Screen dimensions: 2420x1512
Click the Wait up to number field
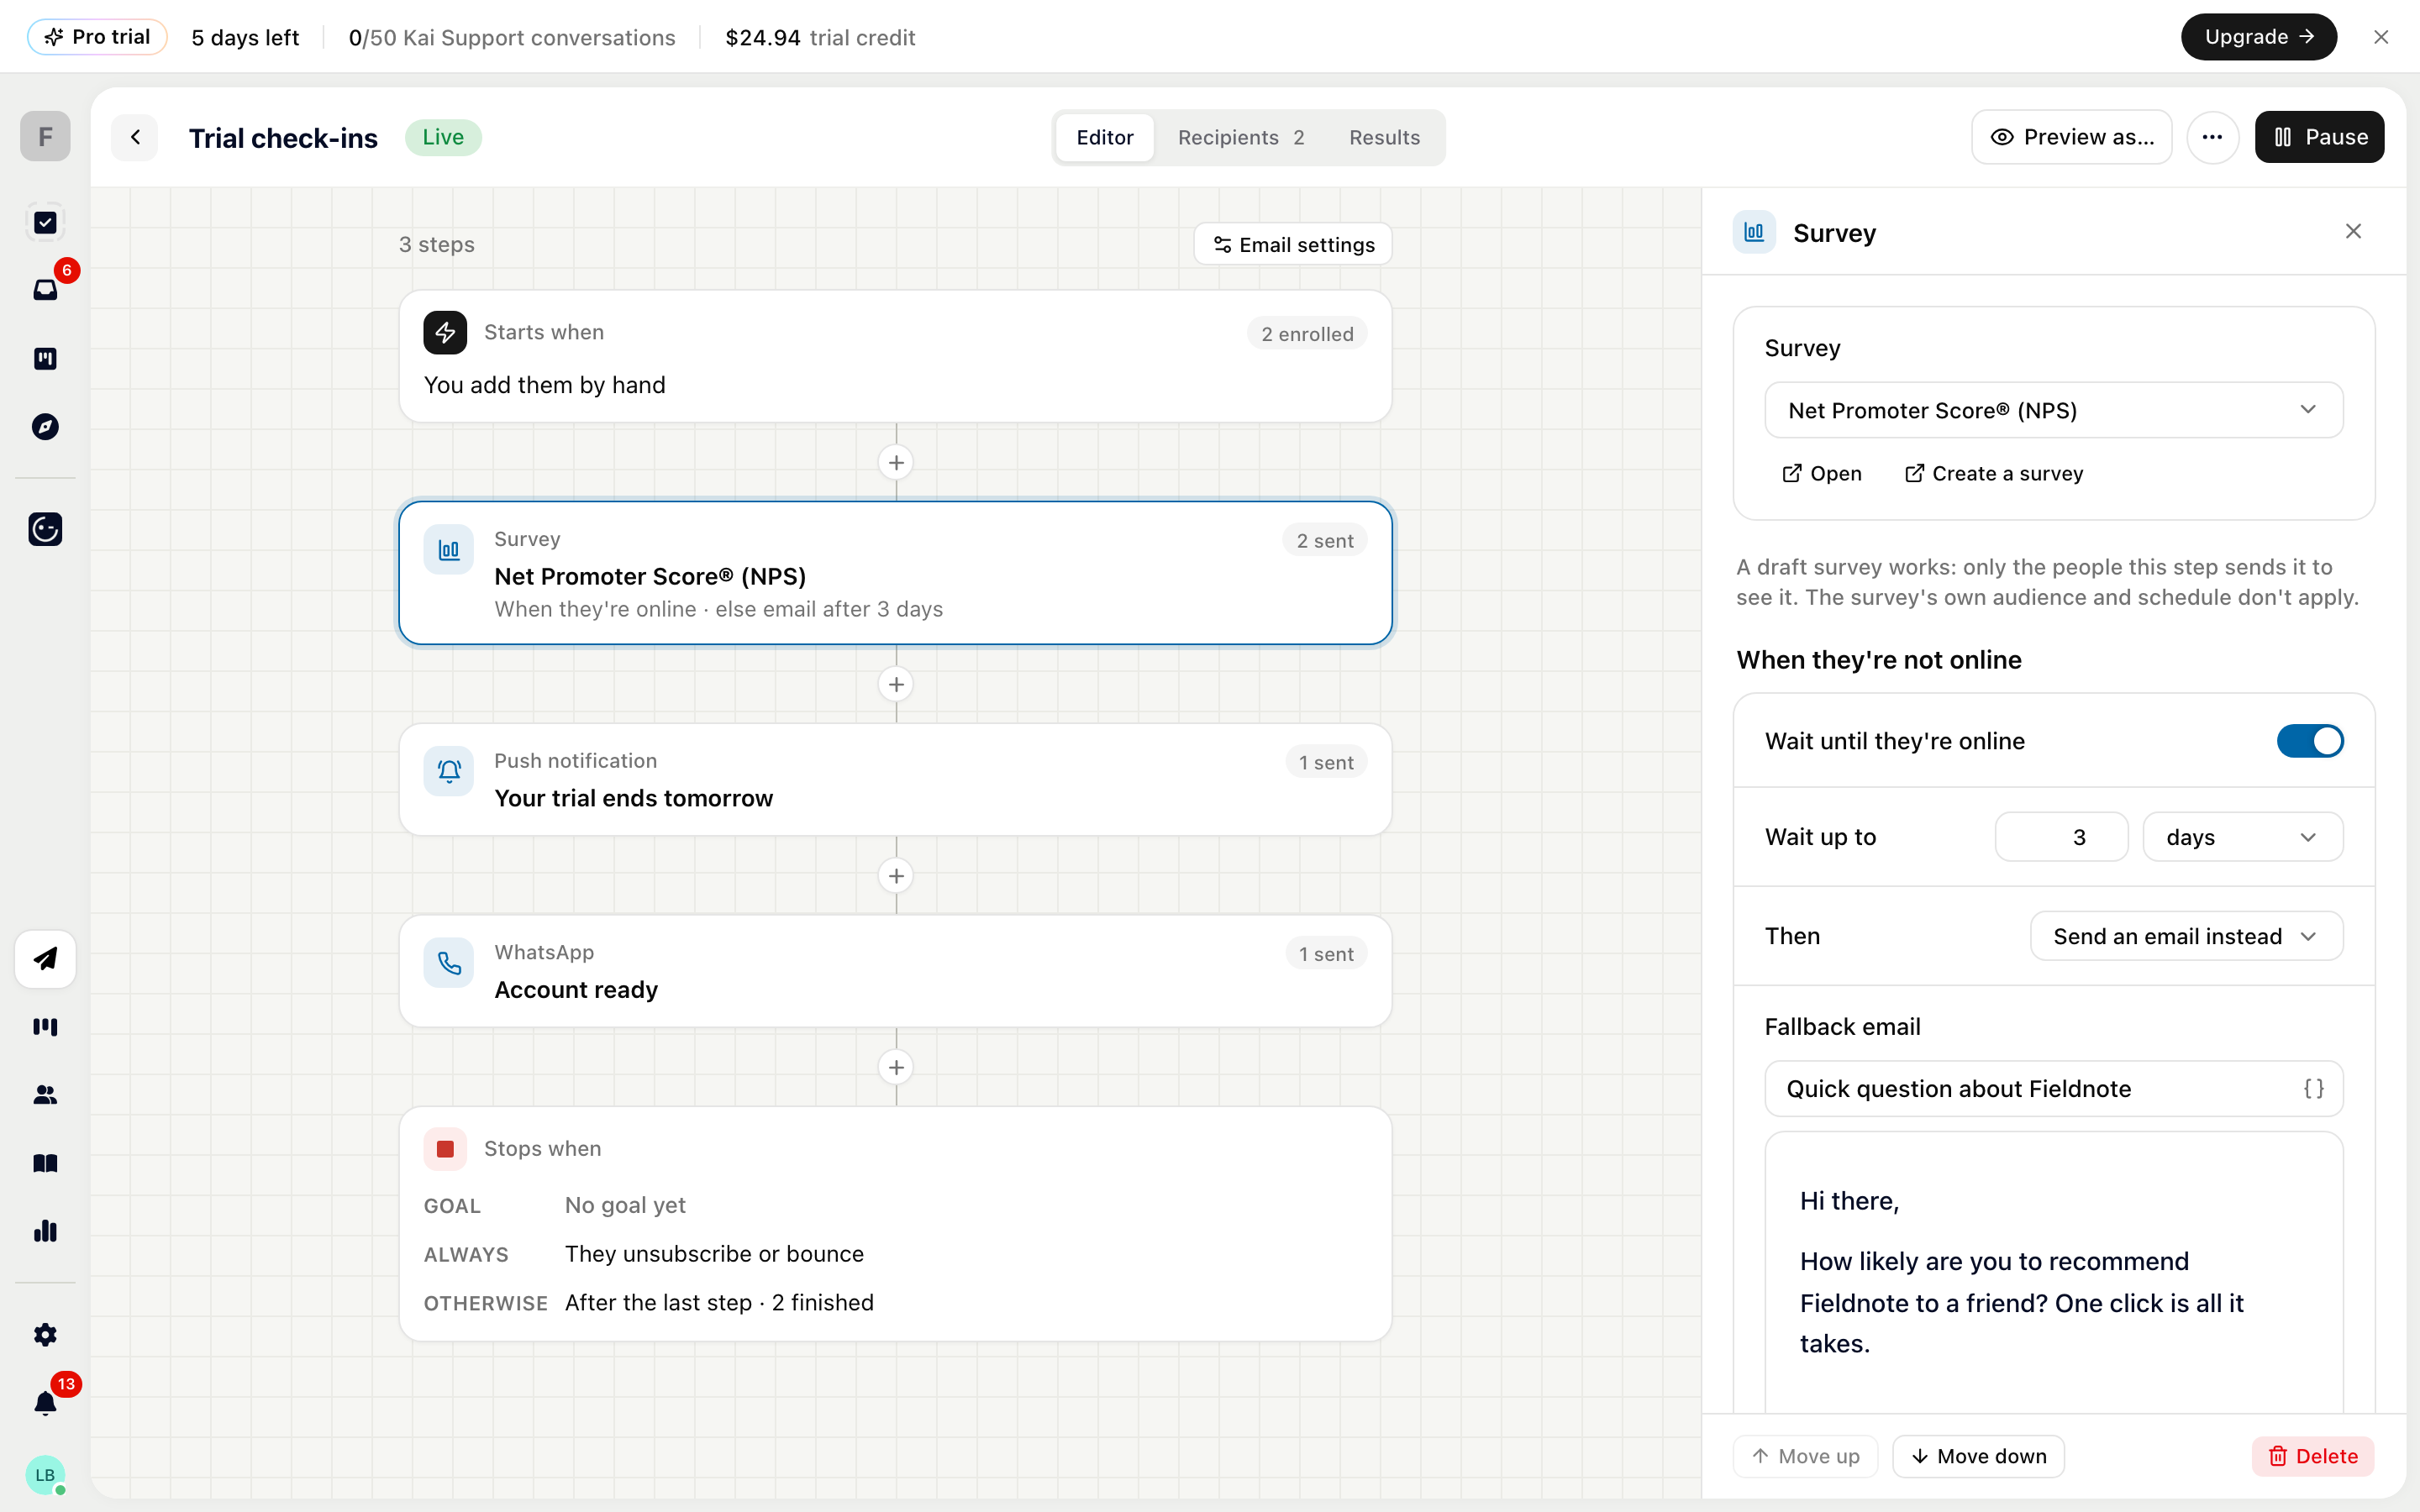click(2061, 837)
